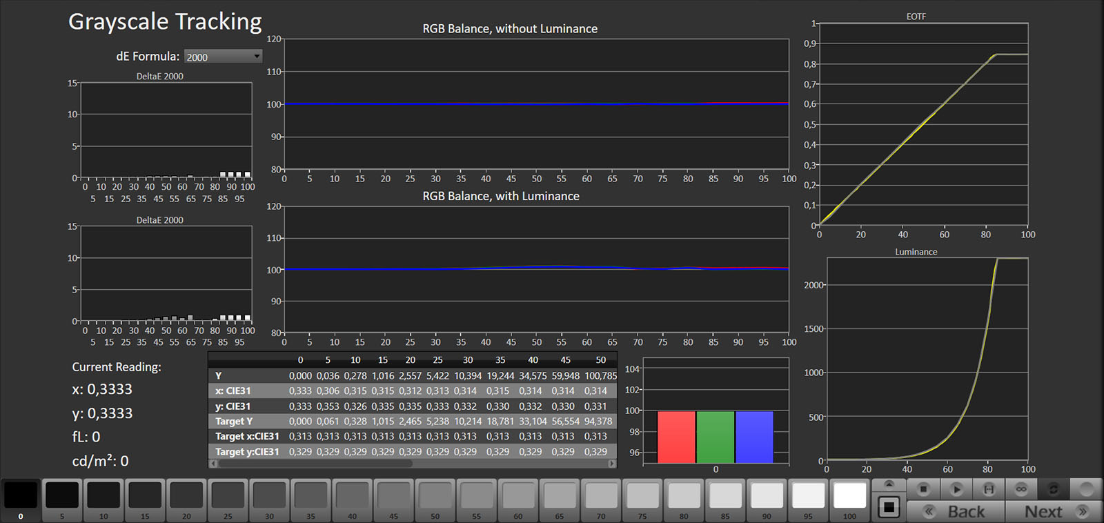Screen dimensions: 1104x523
Task: Click the red bar in the RGB chart
Action: 676,437
